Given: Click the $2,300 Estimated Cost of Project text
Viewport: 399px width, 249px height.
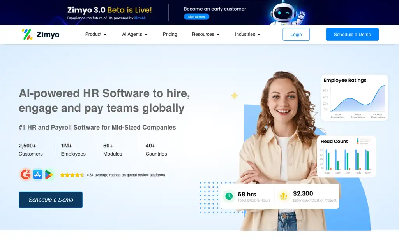Looking at the screenshot, I should point(314,196).
